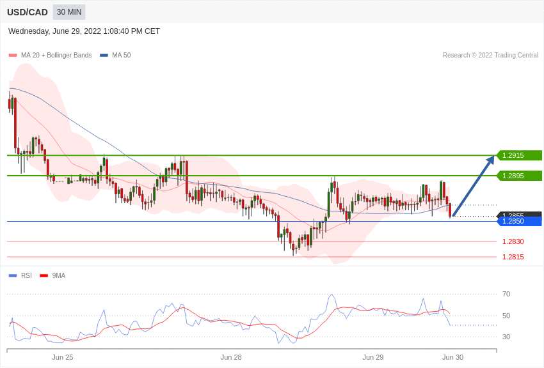Click the USD/CAD symbol title
This screenshot has height=368, width=544.
[x=28, y=12]
